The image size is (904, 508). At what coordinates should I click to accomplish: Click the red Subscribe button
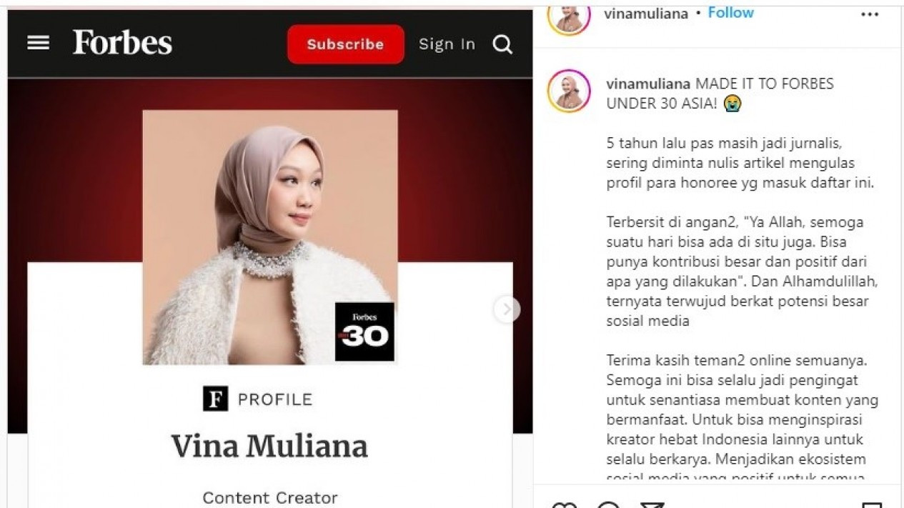coord(346,44)
